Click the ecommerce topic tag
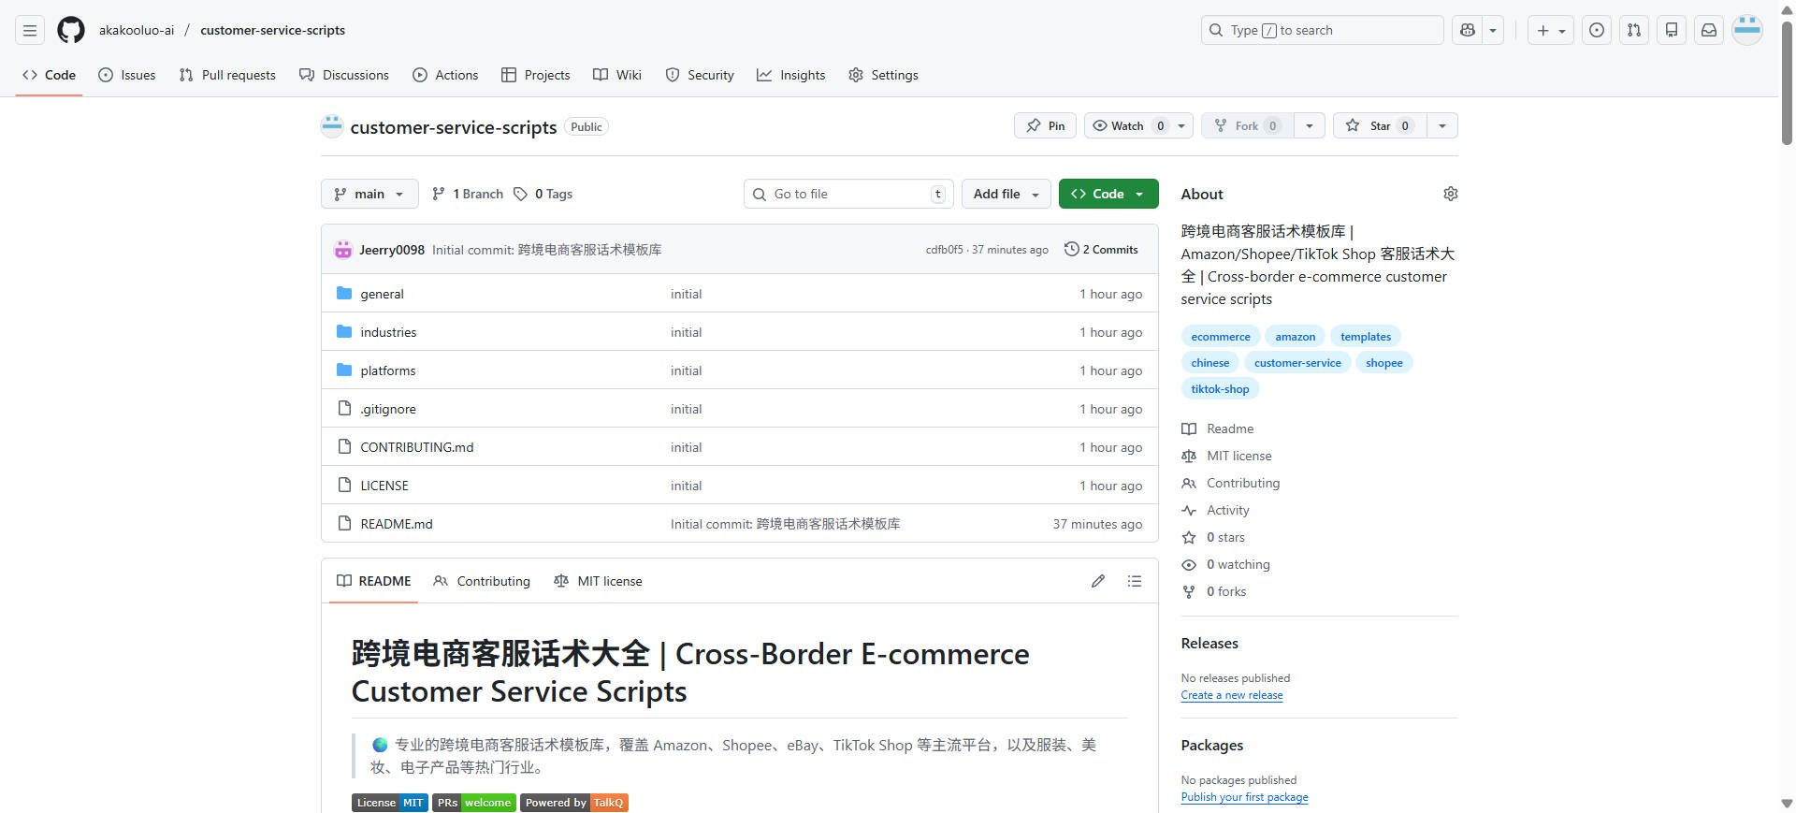 point(1221,337)
